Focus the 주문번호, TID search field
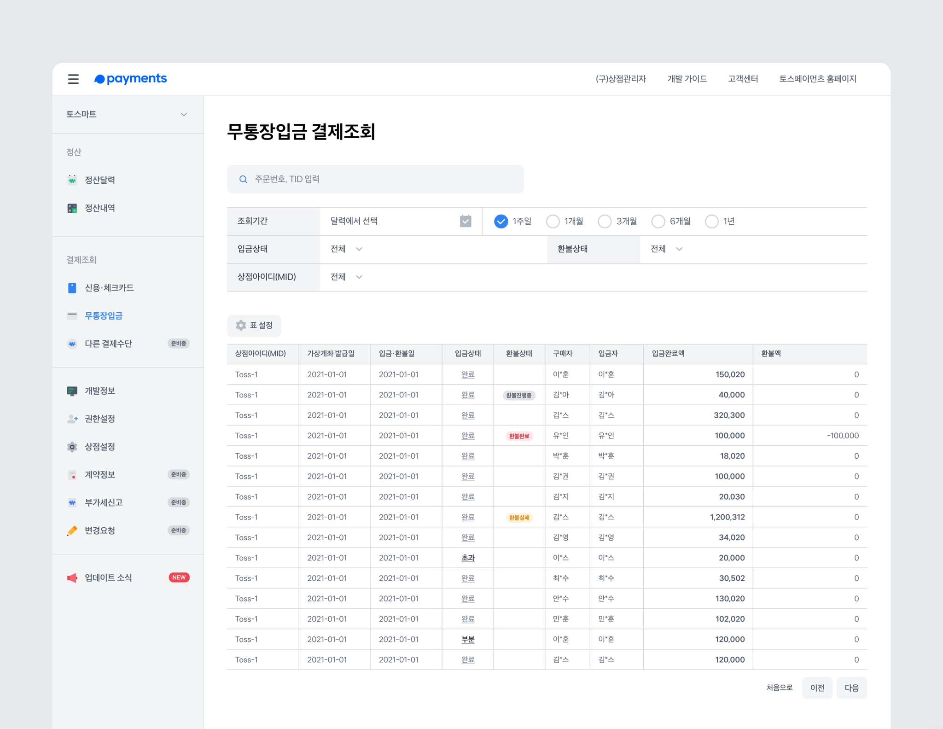This screenshot has height=729, width=943. [375, 179]
